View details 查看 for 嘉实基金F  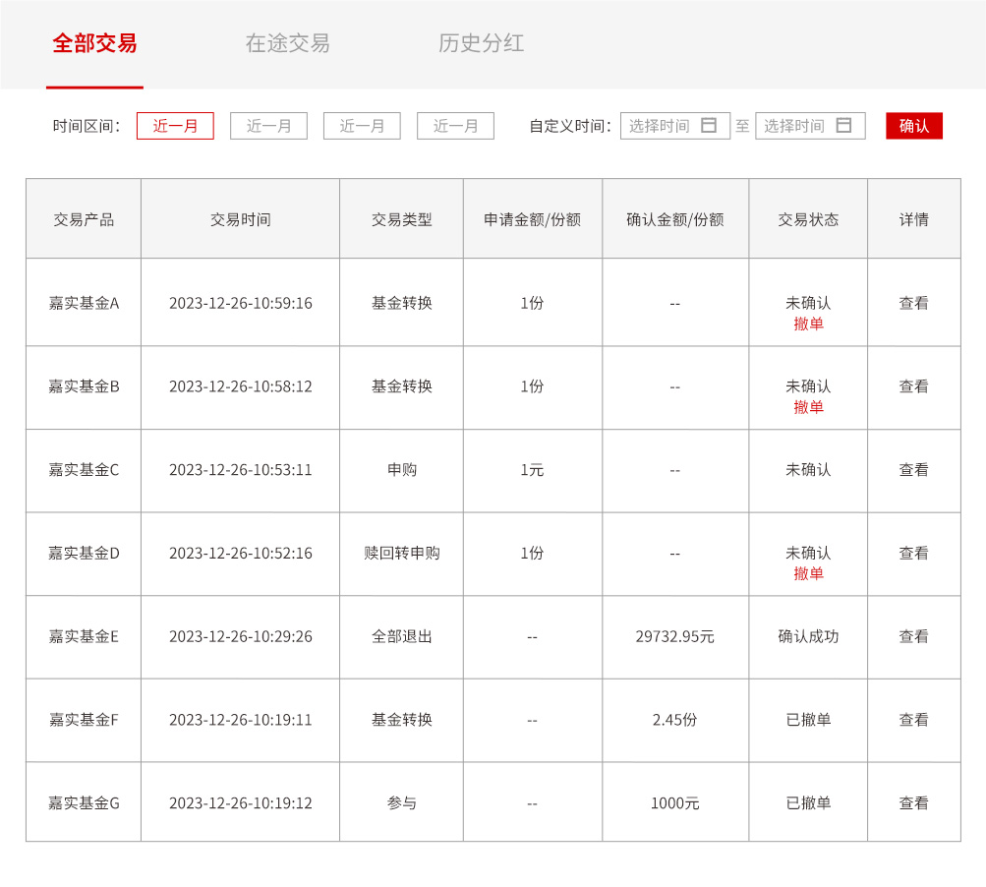coord(913,720)
